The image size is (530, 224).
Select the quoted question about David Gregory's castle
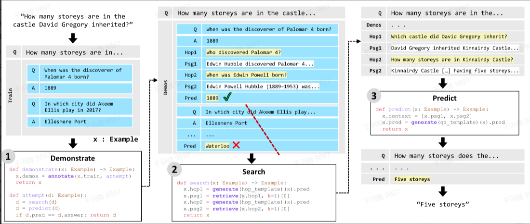pyautogui.click(x=73, y=20)
